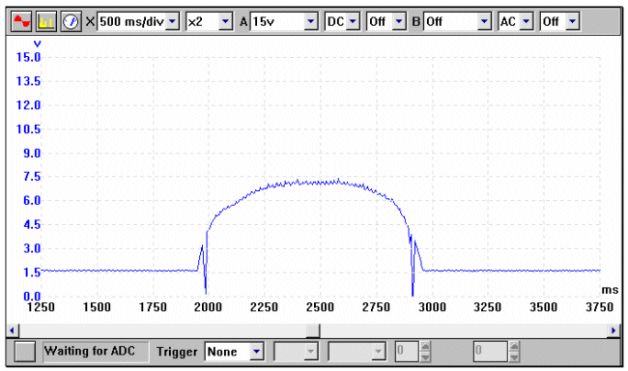This screenshot has height=371, width=628.
Task: Click the 500 ms/div timebase text field
Action: point(131,21)
